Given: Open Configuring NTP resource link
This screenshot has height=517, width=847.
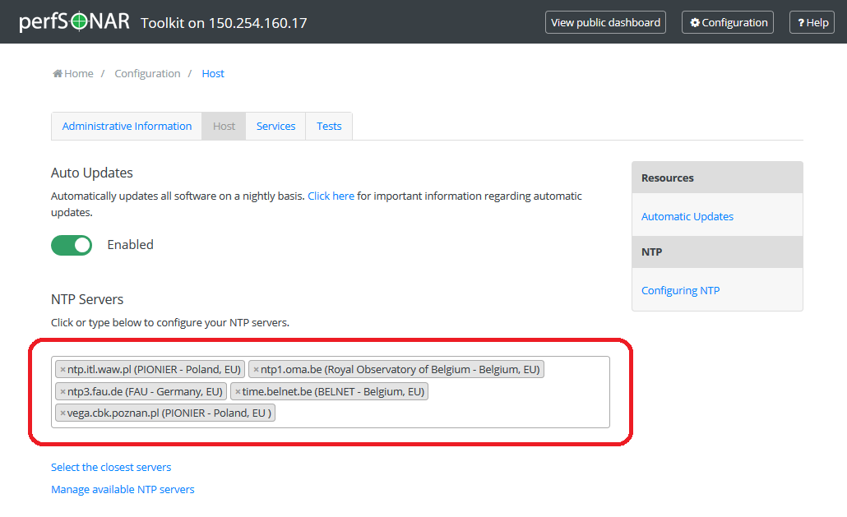Looking at the screenshot, I should click(680, 290).
